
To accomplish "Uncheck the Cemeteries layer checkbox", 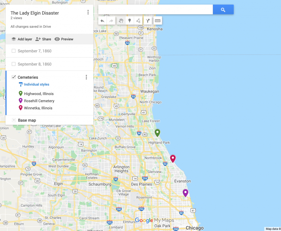I will 14,77.
